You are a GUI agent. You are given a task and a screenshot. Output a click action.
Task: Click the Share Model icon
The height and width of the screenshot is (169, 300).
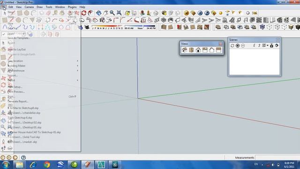[171, 13]
